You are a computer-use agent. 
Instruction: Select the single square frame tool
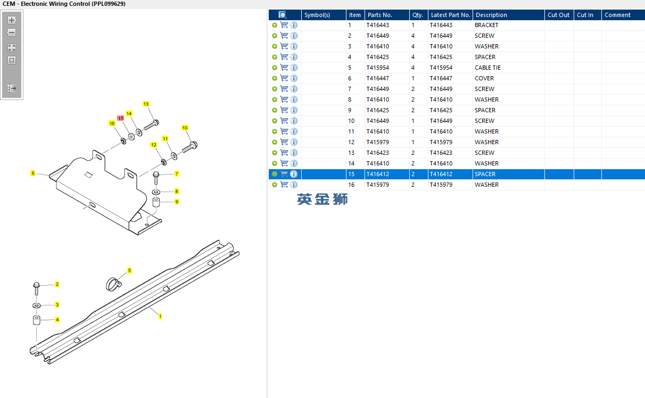(x=12, y=60)
